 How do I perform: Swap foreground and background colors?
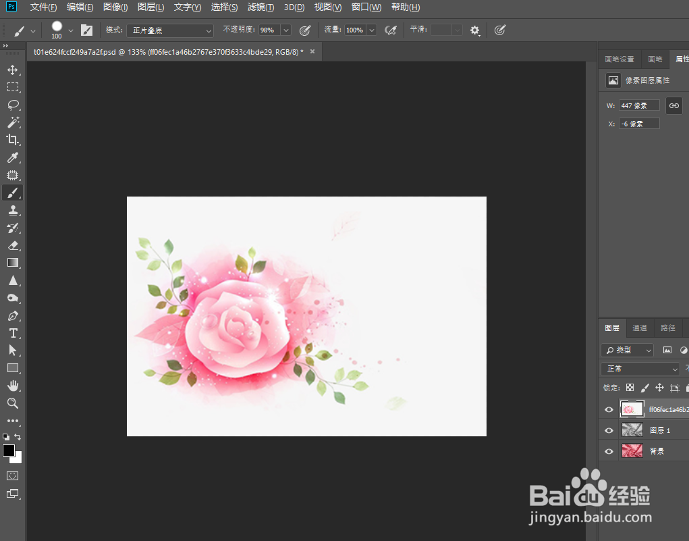pos(18,437)
